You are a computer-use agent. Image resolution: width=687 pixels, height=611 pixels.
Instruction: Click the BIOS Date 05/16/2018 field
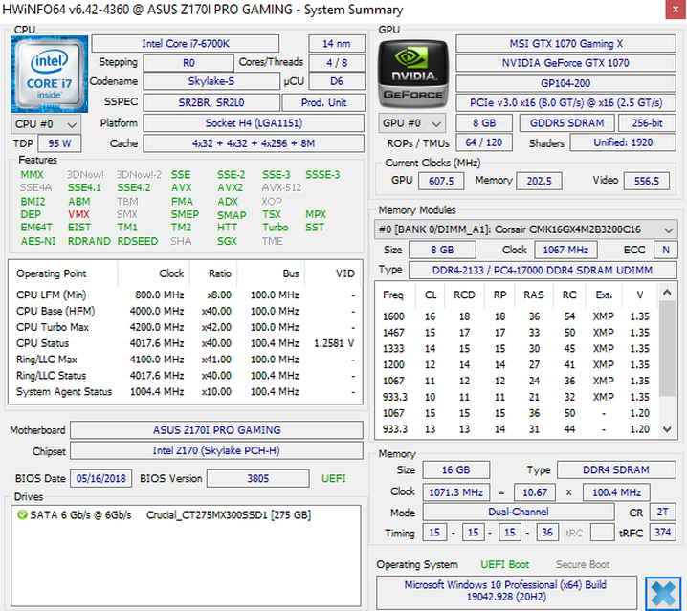tap(101, 478)
